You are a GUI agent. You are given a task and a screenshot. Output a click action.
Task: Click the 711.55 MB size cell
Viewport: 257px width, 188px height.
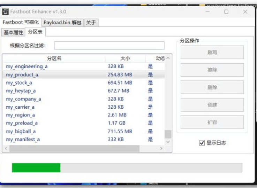(120, 131)
